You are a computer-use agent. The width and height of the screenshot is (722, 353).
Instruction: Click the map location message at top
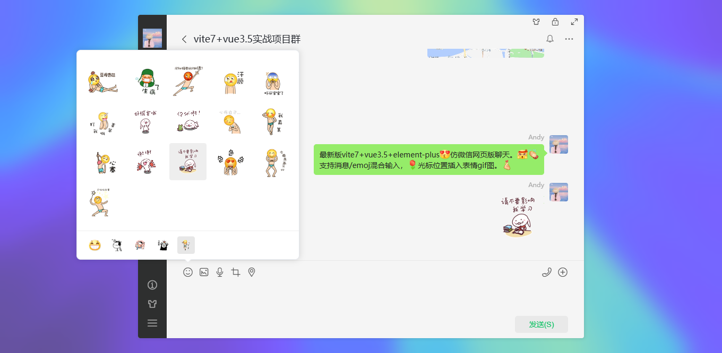pyautogui.click(x=486, y=53)
